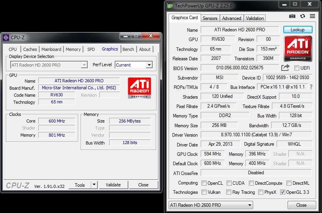Switch to the CPU tab in CPU-Z
322x213 pixels.
tap(13, 49)
